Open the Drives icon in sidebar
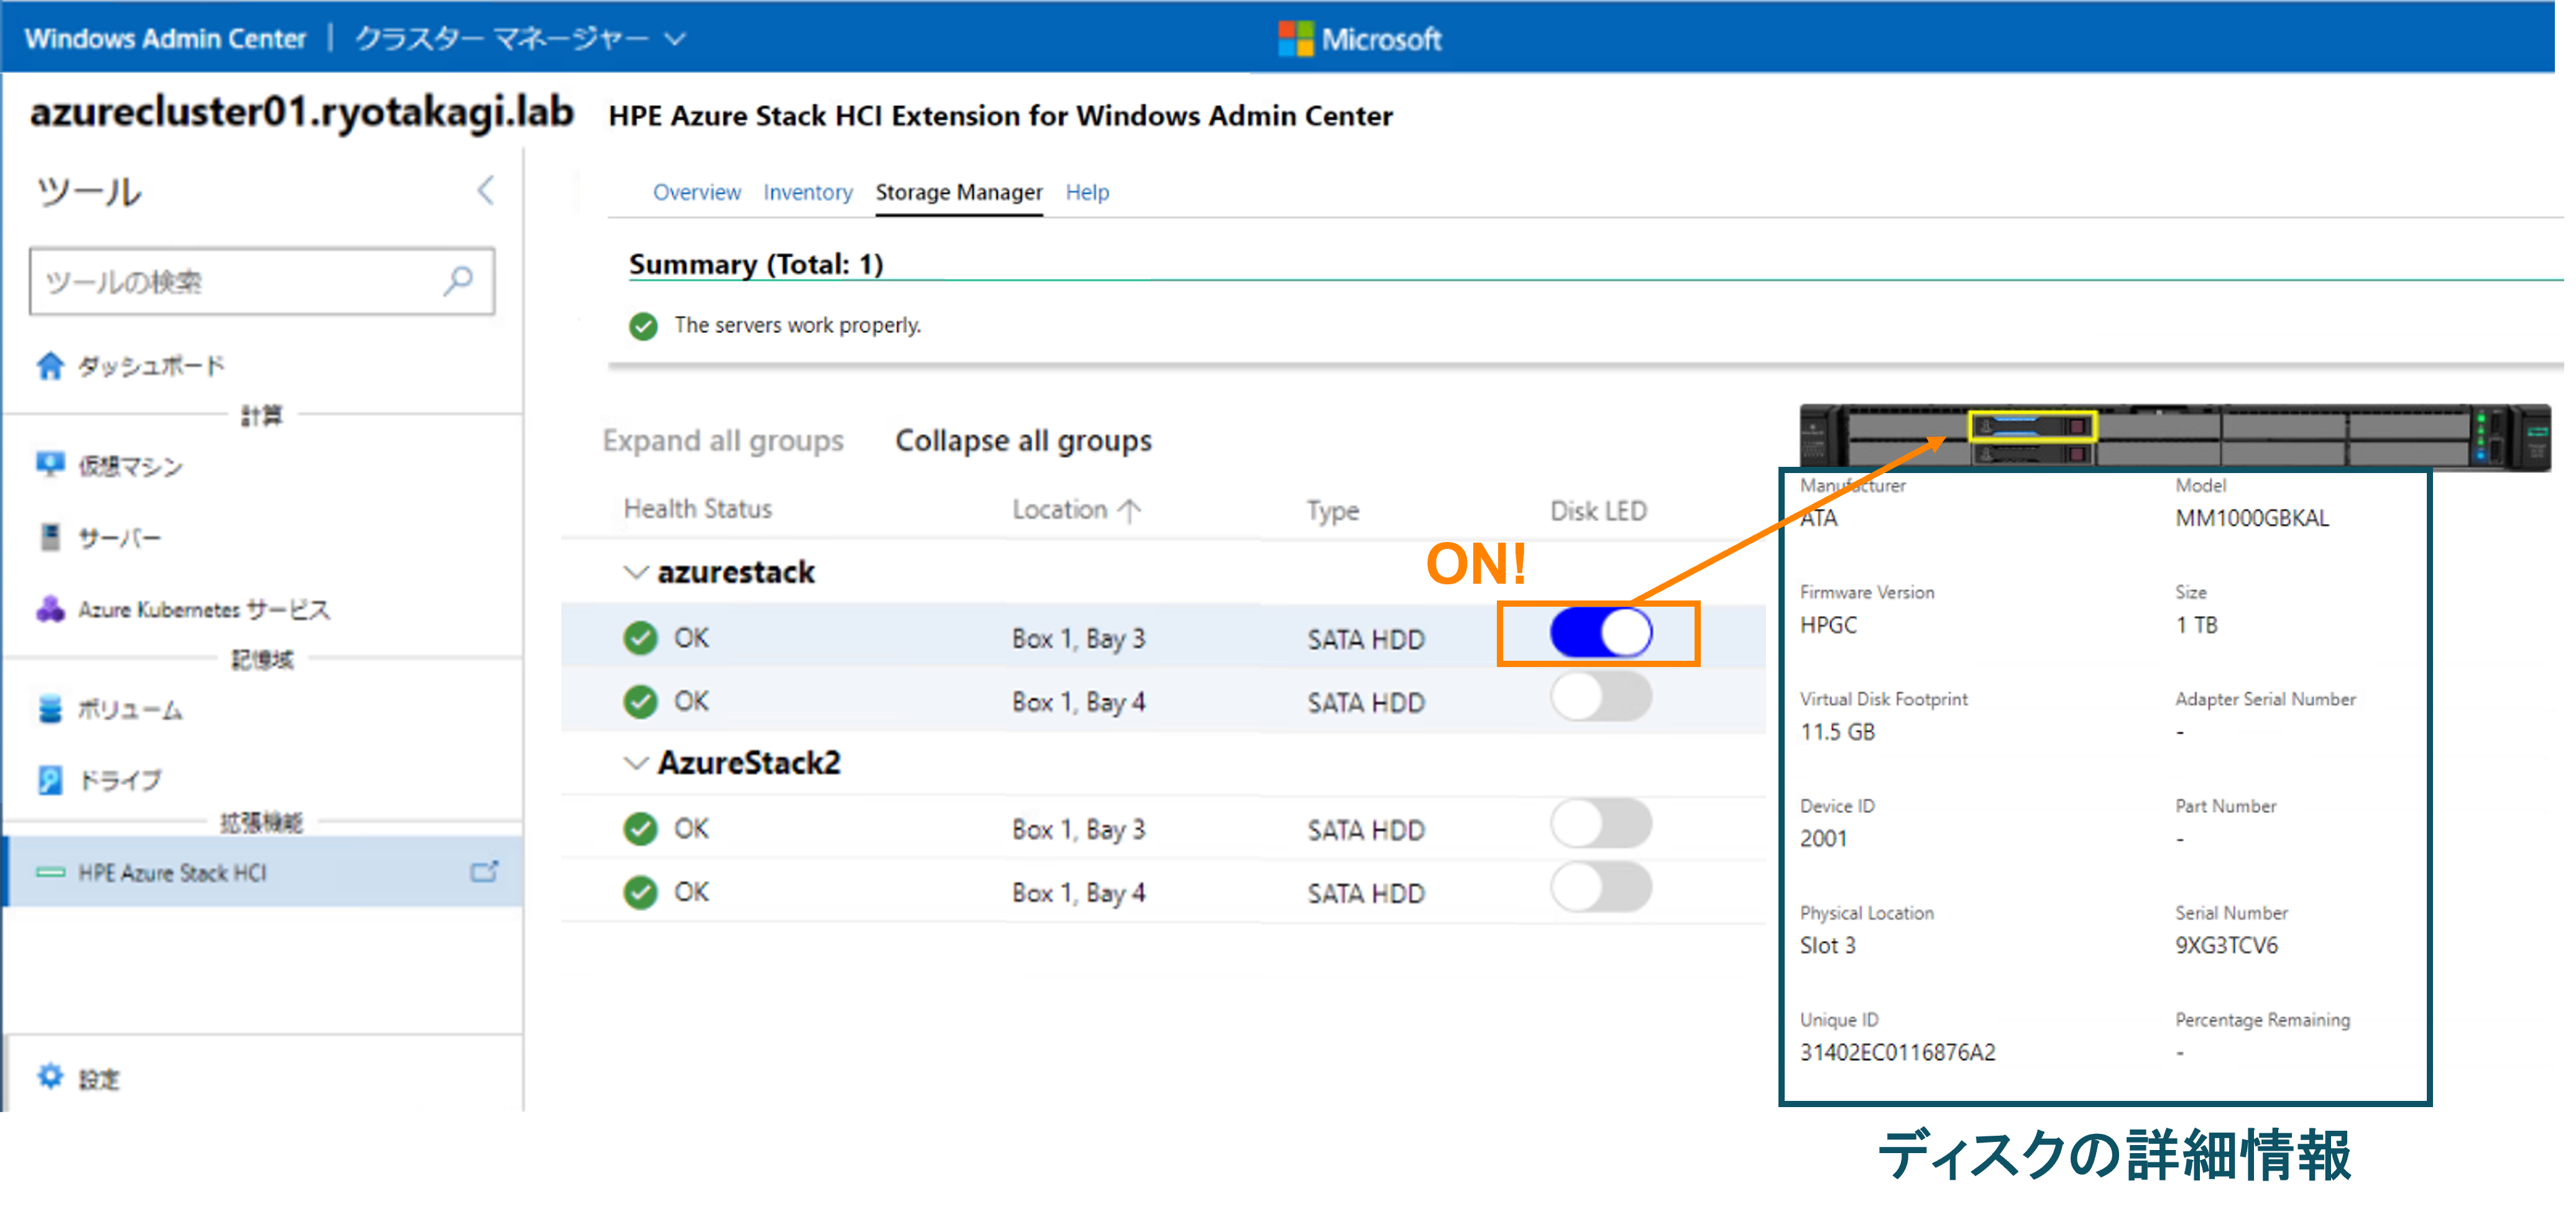Image resolution: width=2576 pixels, height=1219 pixels. click(50, 780)
